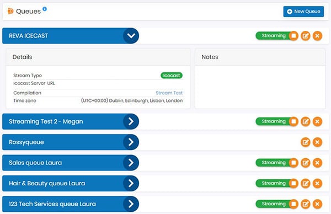This screenshot has width=331, height=214.
Task: Click the Stream Type label
Action: point(28,76)
